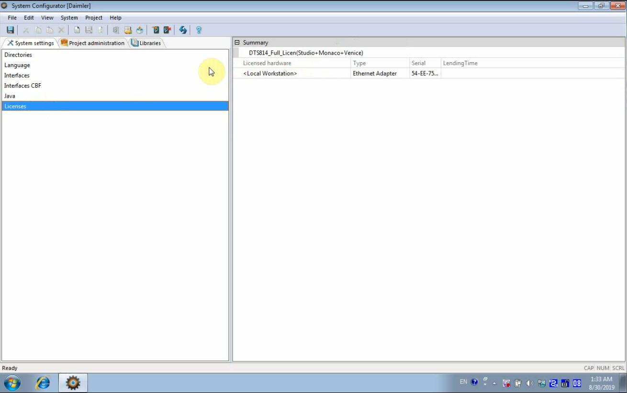The width and height of the screenshot is (627, 393).
Task: Click the Save floppy disk toolbar icon
Action: point(10,30)
